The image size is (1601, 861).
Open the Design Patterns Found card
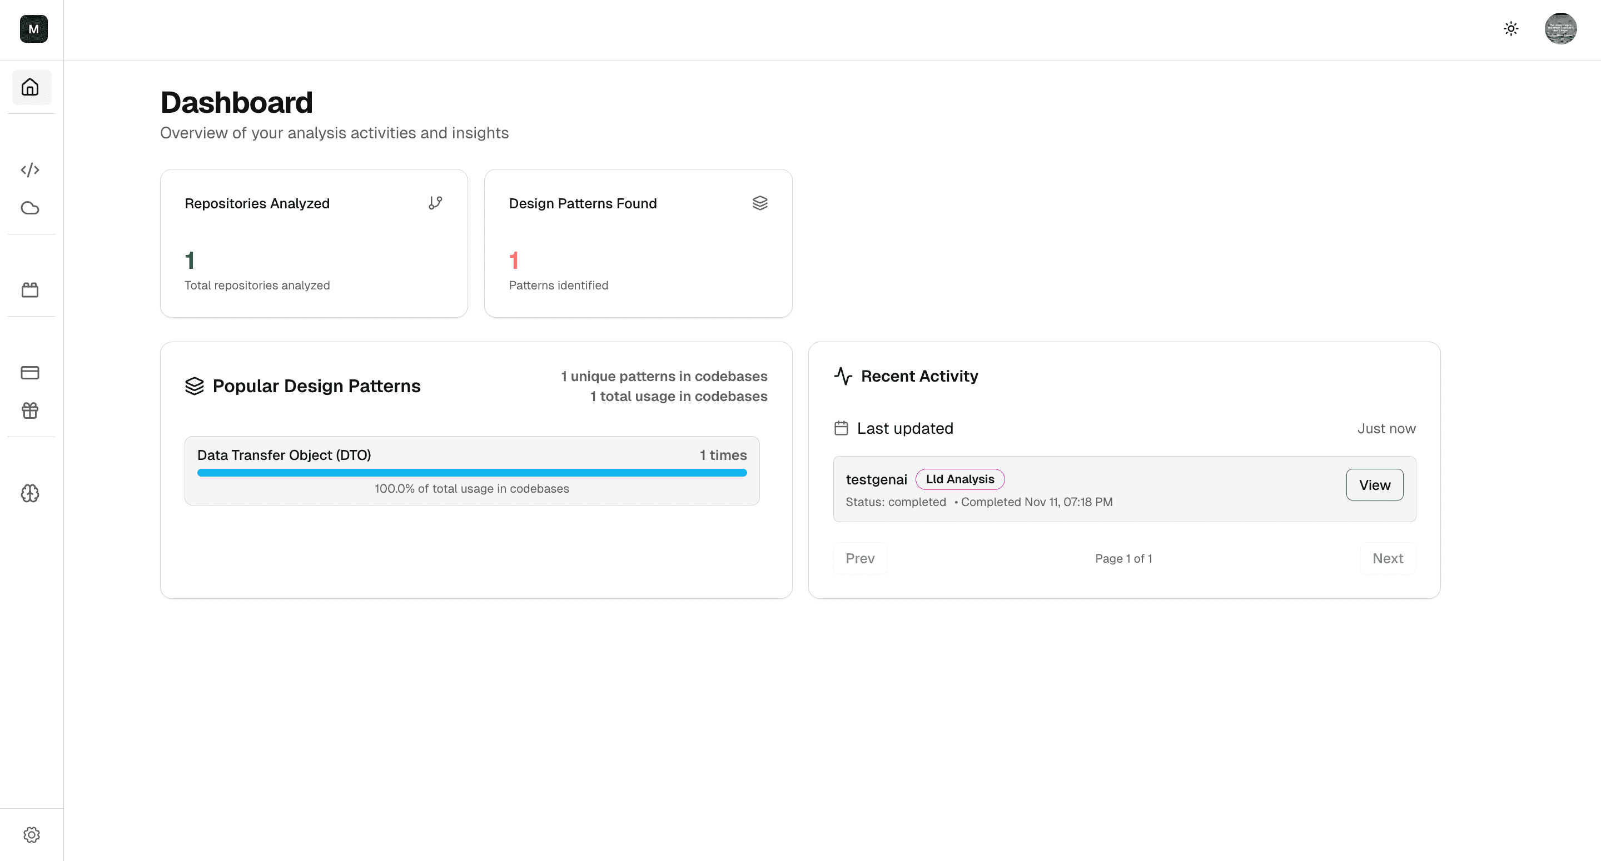pos(638,243)
